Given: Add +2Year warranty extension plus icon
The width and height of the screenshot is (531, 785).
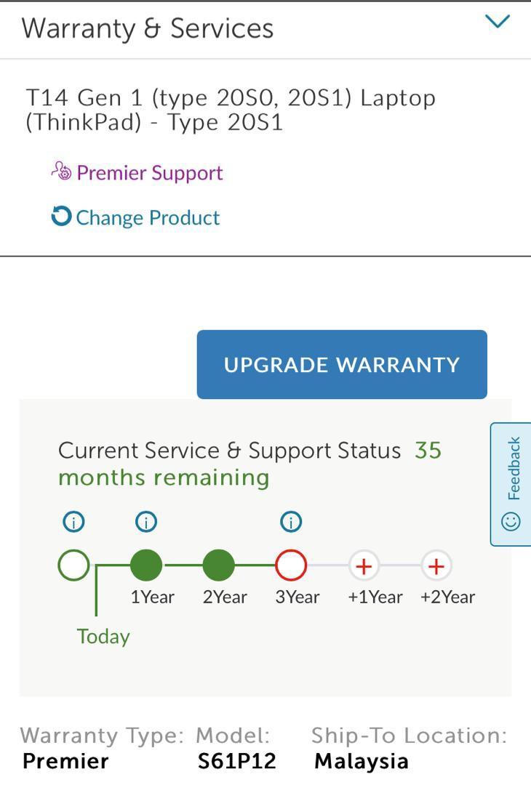Looking at the screenshot, I should pyautogui.click(x=436, y=565).
